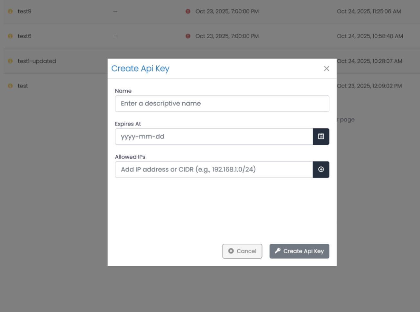Click the Create Api Key dialog title
420x312 pixels.
click(x=141, y=69)
